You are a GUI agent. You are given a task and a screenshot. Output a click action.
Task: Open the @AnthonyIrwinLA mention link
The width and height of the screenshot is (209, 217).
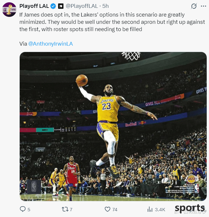50,44
